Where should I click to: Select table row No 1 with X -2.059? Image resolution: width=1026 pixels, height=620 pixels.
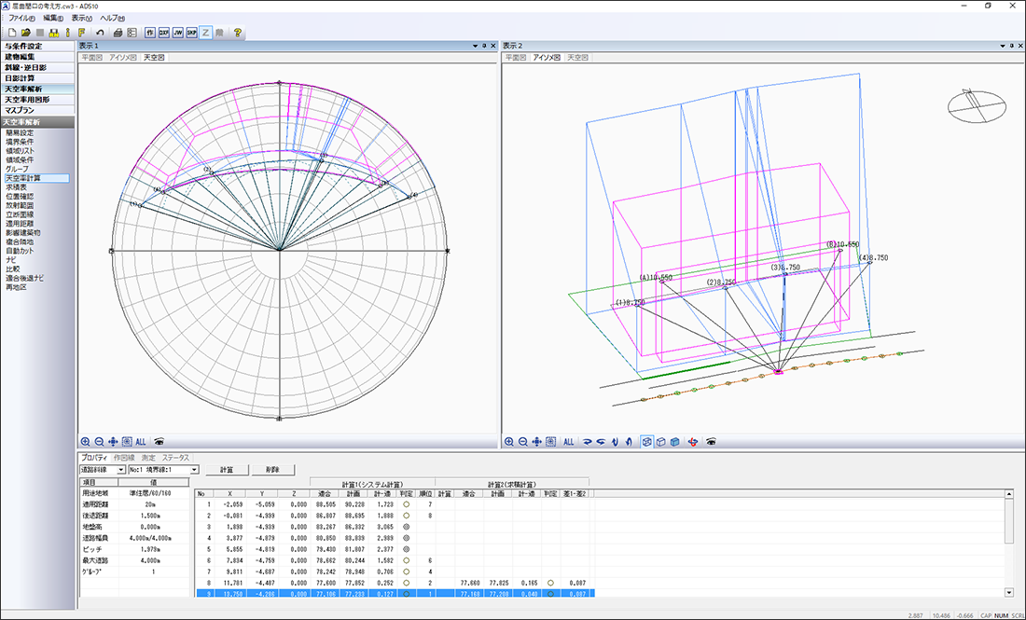tap(395, 504)
